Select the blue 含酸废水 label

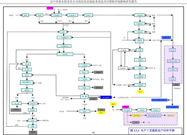click(167, 37)
